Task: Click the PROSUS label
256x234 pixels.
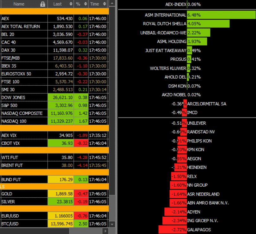Action: point(178,59)
